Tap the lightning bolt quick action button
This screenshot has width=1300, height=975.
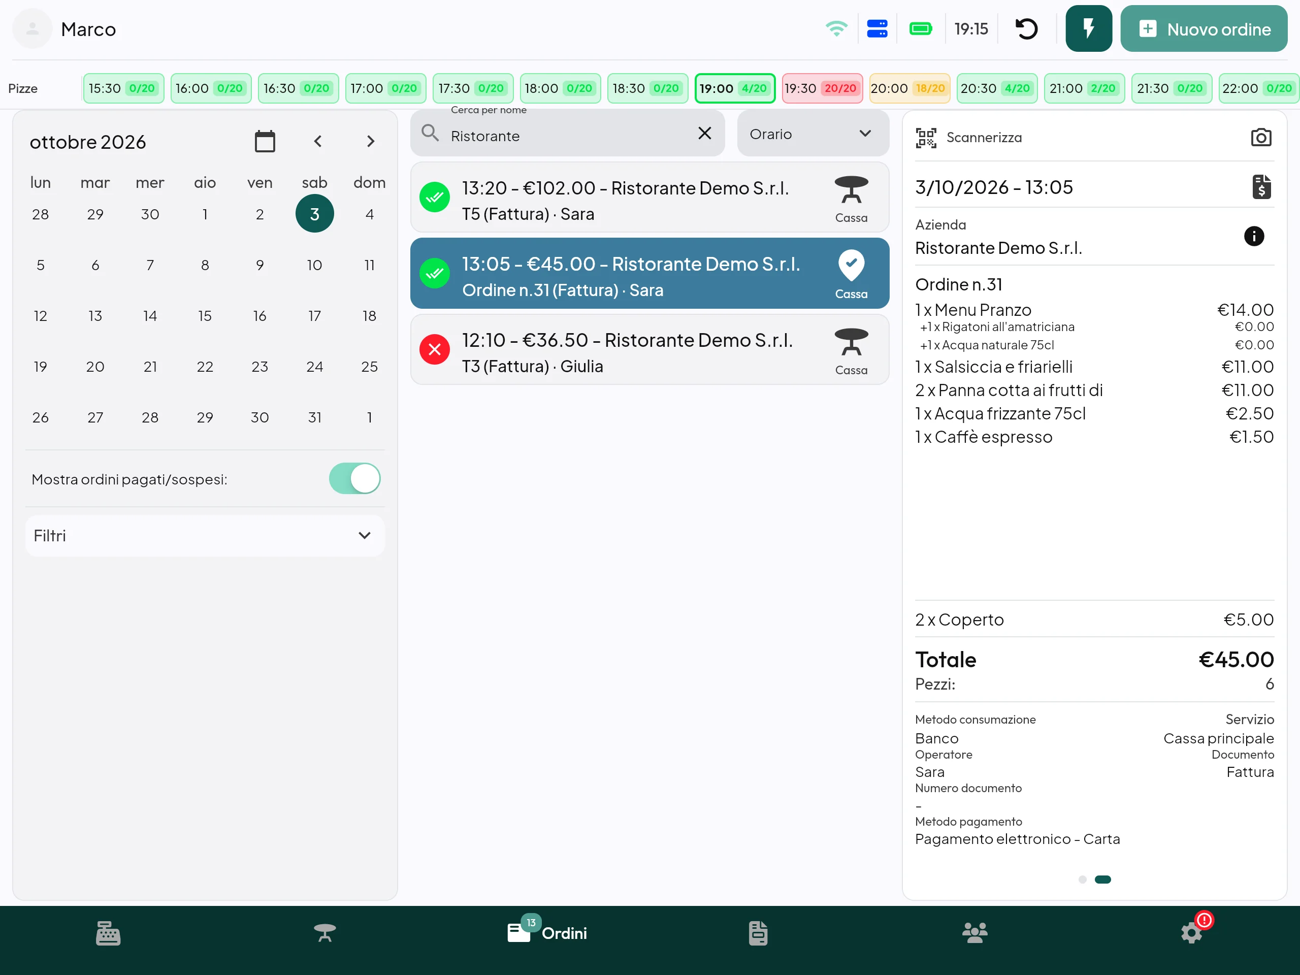pos(1088,29)
